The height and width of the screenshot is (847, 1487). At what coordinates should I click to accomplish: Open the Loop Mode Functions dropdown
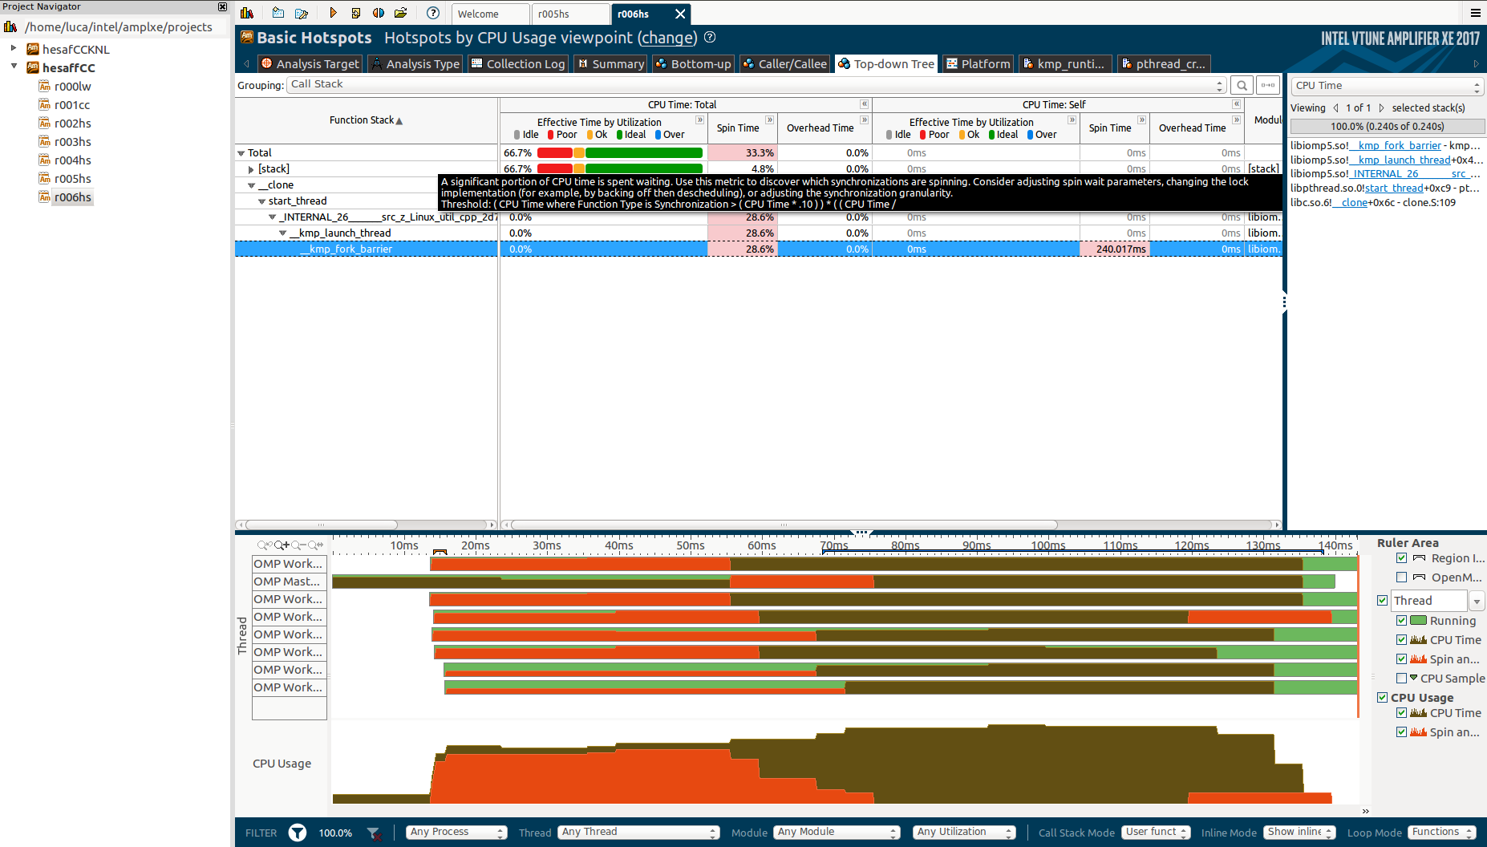tap(1442, 833)
